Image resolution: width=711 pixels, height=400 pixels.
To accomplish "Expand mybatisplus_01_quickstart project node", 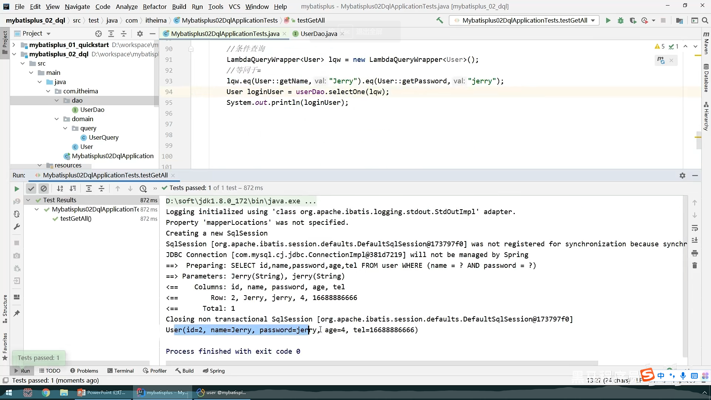I will pos(14,45).
